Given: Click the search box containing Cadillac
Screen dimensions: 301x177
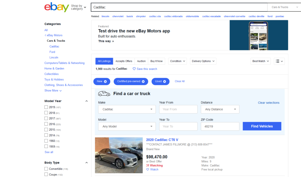Looking at the screenshot, I should 179,7.
